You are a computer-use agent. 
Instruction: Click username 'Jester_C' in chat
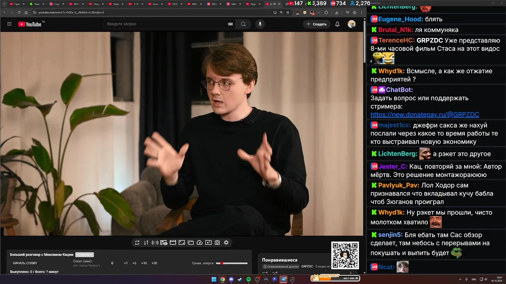coord(393,166)
